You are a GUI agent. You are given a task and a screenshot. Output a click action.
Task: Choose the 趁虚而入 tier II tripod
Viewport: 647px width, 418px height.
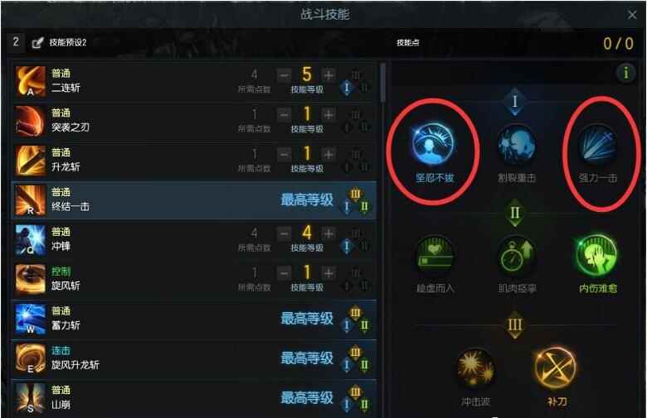click(x=435, y=255)
